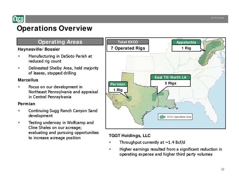Select the 'Haynesville/ Bossier' heading
This screenshot has height=184, width=239.
pyautogui.click(x=39, y=49)
